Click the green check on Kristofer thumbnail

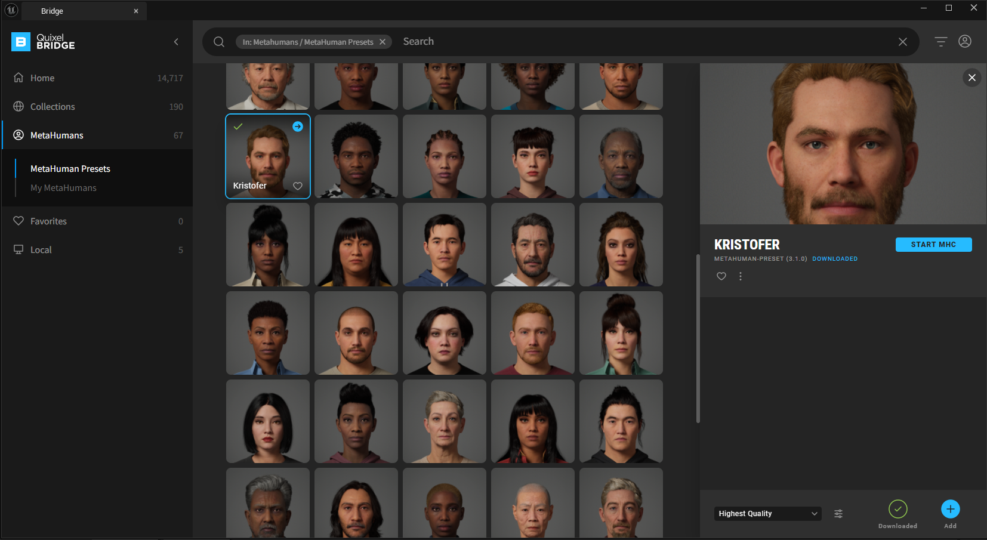238,126
